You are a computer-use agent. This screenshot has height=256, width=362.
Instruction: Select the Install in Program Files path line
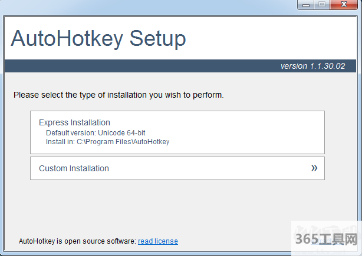pyautogui.click(x=107, y=142)
